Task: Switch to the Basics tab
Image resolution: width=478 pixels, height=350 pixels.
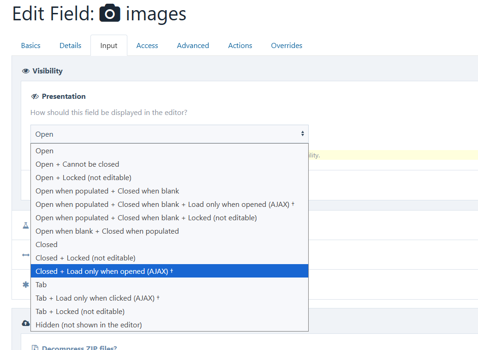Action: (x=31, y=46)
